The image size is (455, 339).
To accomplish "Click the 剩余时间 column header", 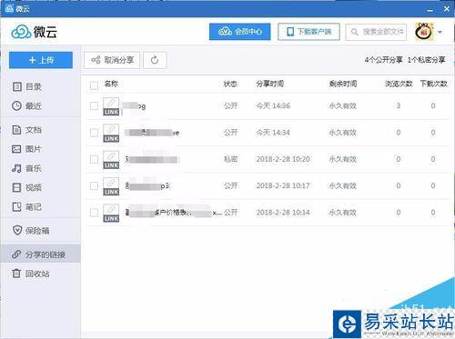I will [x=343, y=84].
